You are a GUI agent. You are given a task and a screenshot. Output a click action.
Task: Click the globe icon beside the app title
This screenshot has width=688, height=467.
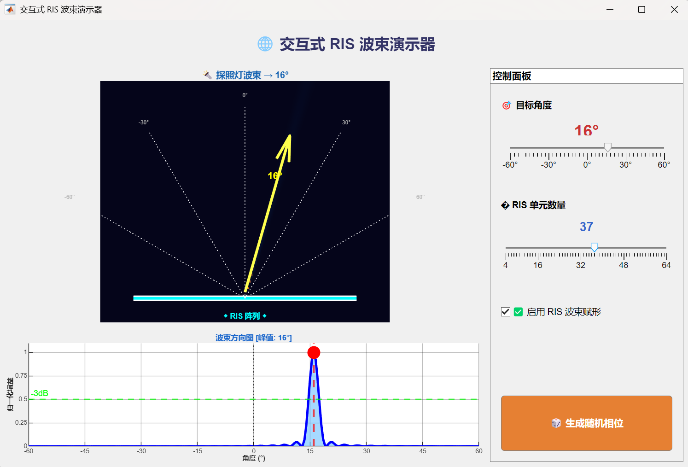tap(265, 44)
